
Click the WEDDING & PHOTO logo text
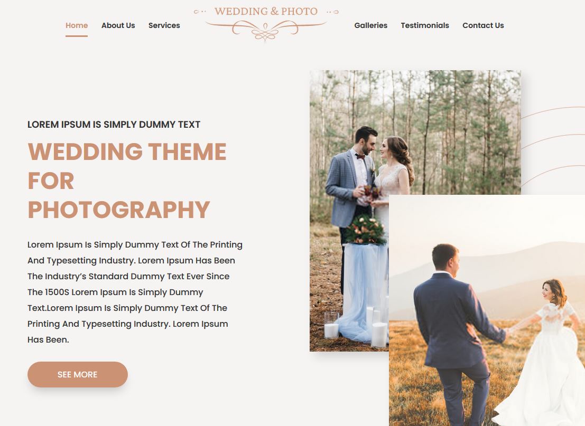click(266, 11)
